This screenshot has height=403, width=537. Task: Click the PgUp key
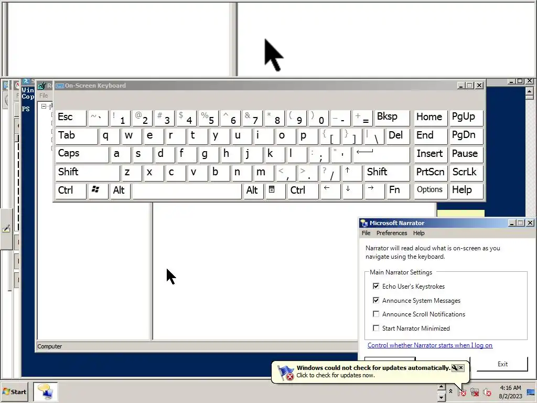click(x=466, y=118)
